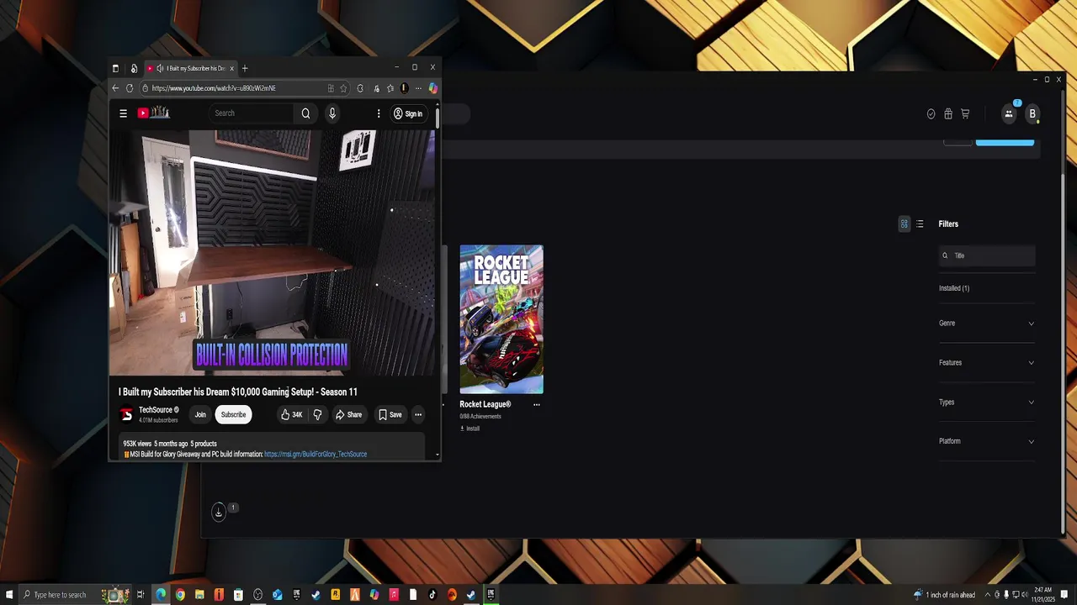Expand the Types filter
Viewport: 1077px width, 605px height.
click(987, 402)
